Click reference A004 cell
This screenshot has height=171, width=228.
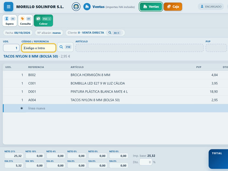click(32, 100)
